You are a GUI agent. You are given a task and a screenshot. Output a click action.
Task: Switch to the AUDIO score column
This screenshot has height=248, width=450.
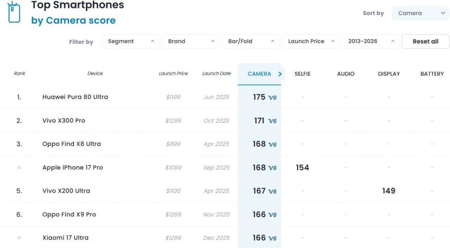coord(345,74)
